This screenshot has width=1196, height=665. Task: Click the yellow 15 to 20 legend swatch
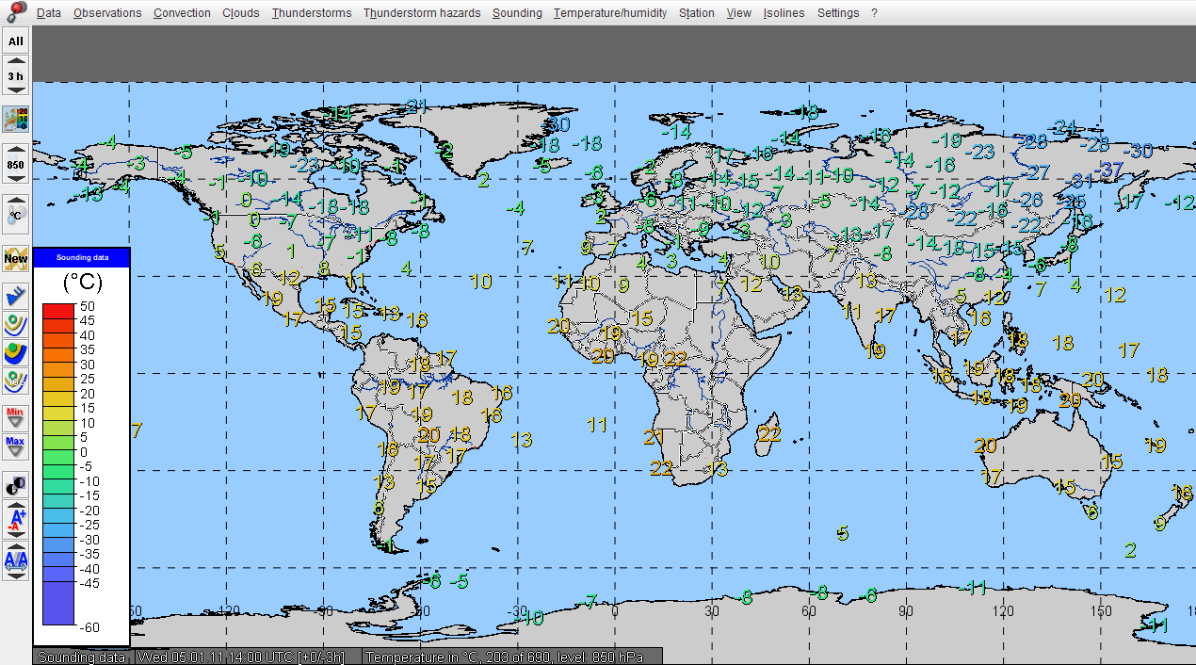[58, 401]
